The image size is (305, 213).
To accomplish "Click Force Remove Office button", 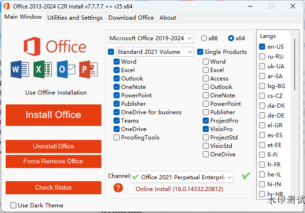I will [53, 161].
